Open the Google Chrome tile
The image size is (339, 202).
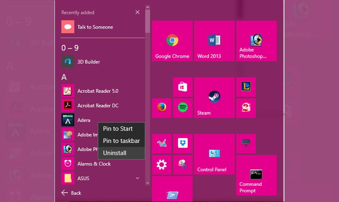pos(172,41)
